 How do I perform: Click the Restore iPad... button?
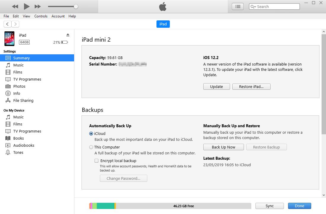251,86
